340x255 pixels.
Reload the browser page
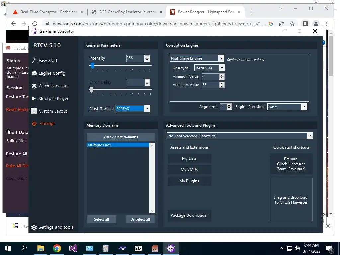click(x=35, y=24)
